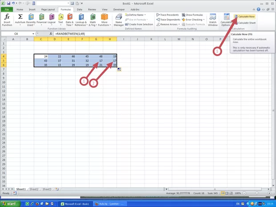
Task: Switch to the Home tab
Action: (x=20, y=9)
